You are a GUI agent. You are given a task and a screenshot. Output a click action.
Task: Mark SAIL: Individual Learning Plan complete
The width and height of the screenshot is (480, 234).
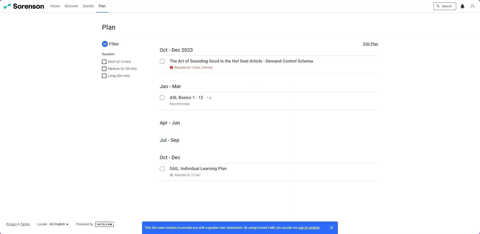click(162, 169)
